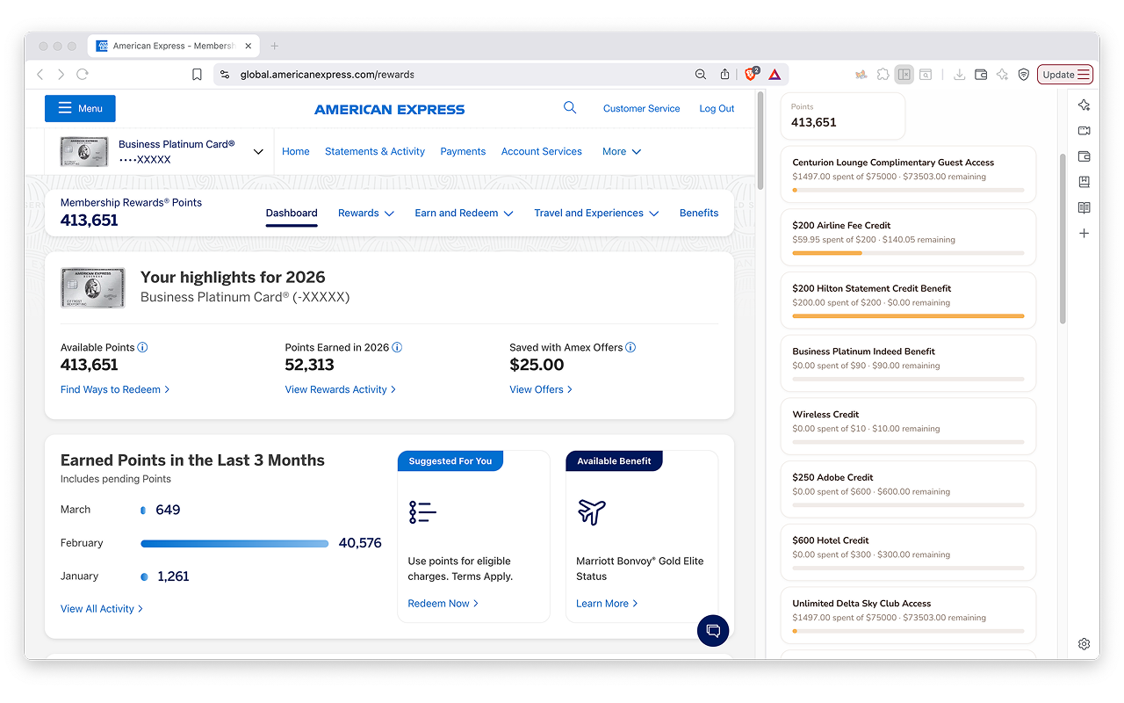Click info icon beside Saved with Amex Offers

[630, 347]
